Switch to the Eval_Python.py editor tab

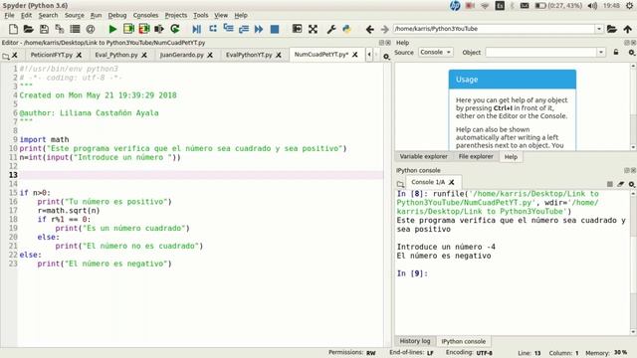click(116, 55)
